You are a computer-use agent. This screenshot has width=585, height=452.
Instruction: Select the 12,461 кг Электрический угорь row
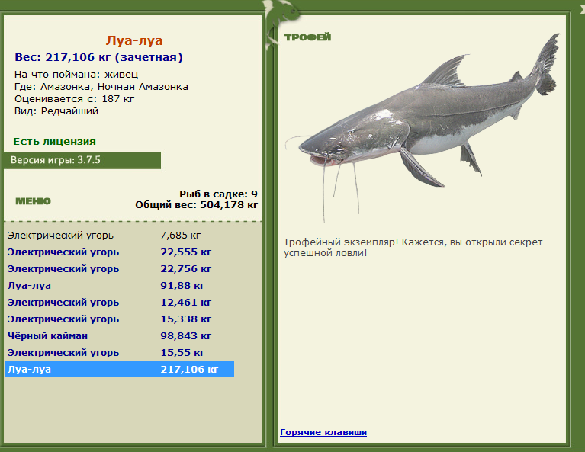pyautogui.click(x=120, y=303)
